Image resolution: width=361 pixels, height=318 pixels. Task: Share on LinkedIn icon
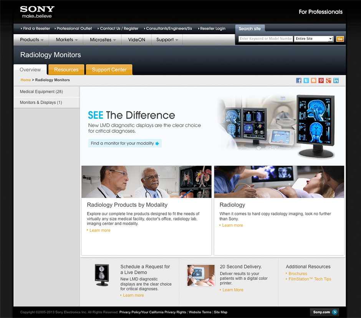(336, 80)
